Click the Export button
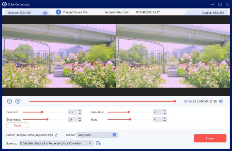The height and width of the screenshot is (151, 232). 210,138
